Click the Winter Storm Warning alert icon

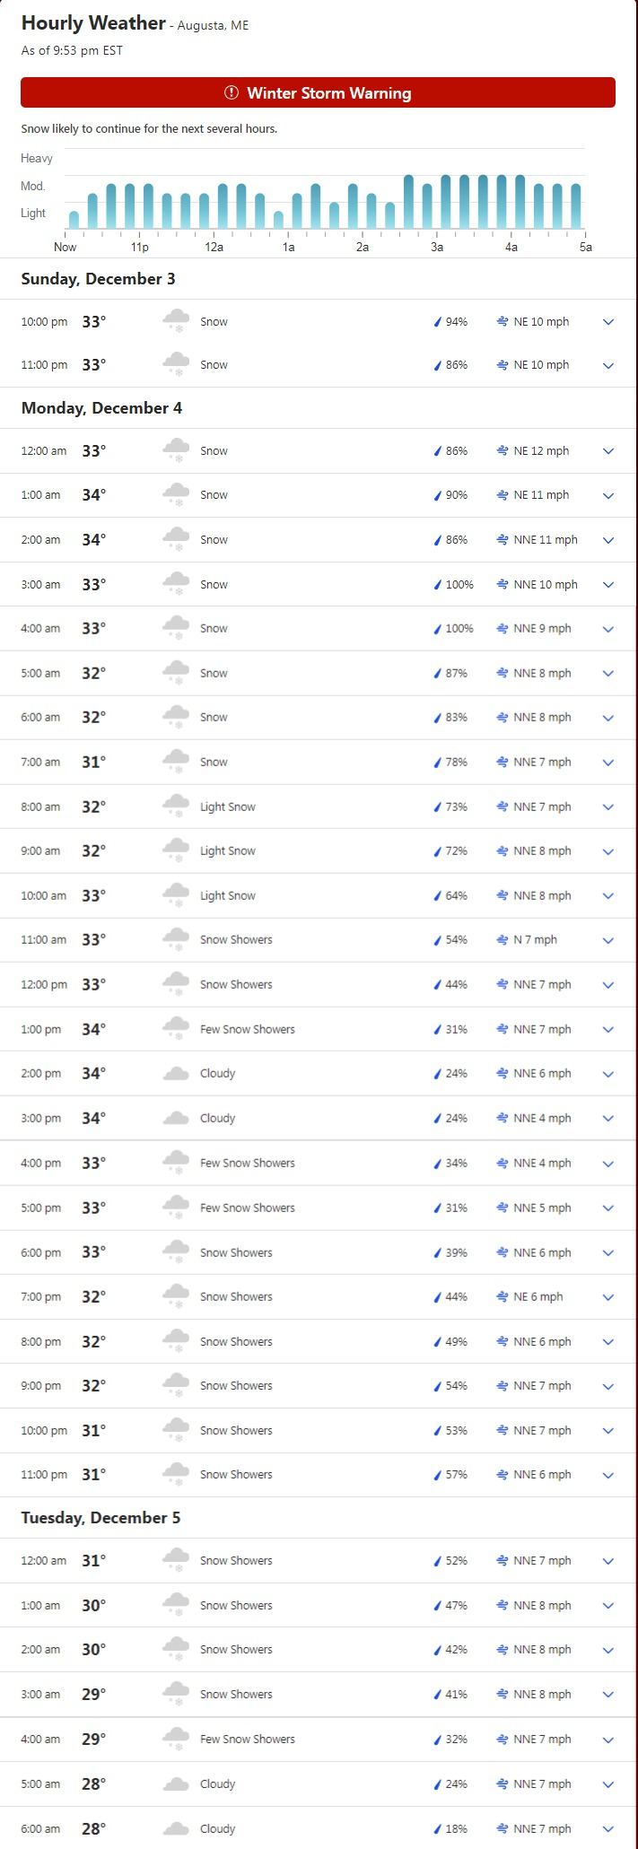tap(232, 92)
